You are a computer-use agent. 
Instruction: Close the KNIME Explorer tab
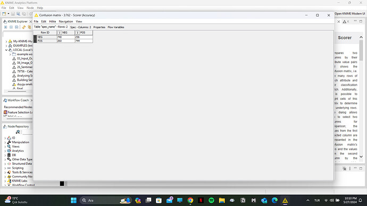(31, 21)
